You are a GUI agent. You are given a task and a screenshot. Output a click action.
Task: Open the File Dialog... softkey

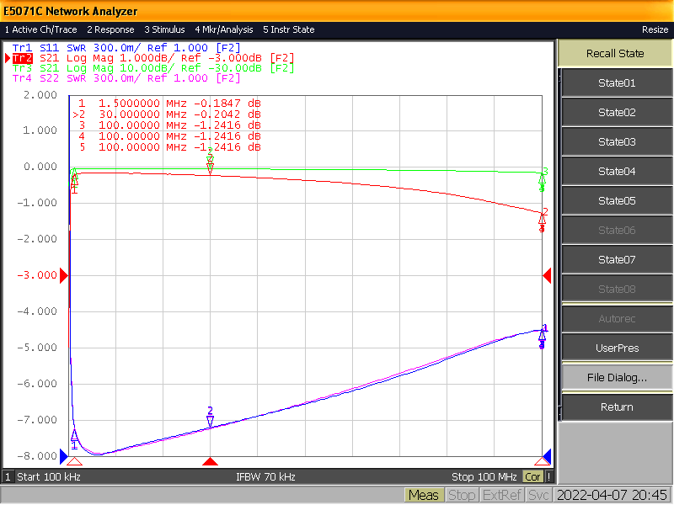[617, 377]
